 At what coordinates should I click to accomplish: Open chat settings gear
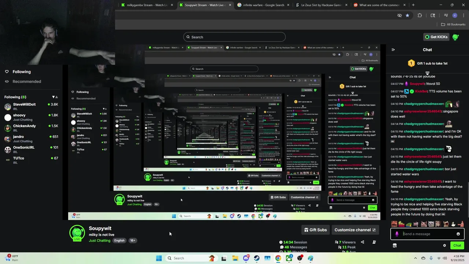click(x=444, y=246)
